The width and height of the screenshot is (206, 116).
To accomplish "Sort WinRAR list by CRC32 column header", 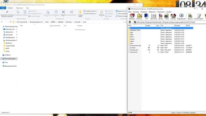I will click(x=188, y=25).
